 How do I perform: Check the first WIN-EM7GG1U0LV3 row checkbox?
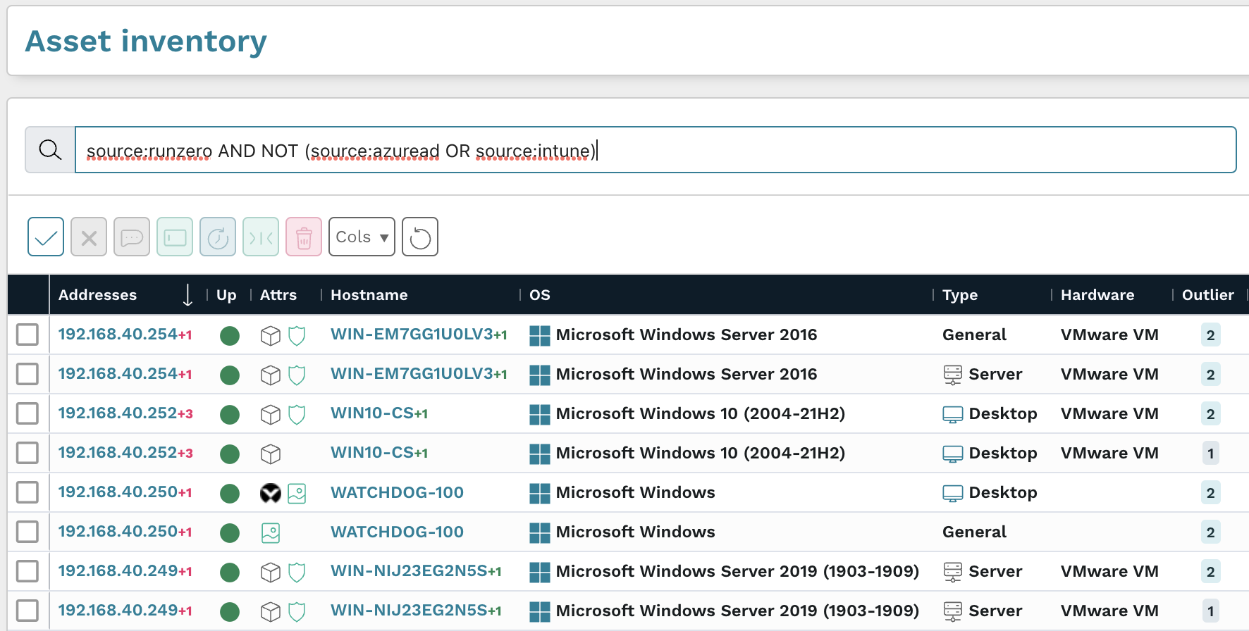27,335
